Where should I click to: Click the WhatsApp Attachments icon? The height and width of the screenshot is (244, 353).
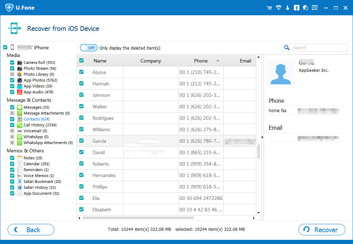tap(19, 143)
